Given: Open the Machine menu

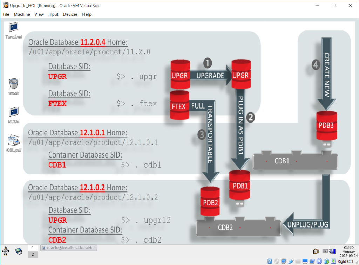Looking at the screenshot, I should point(22,14).
